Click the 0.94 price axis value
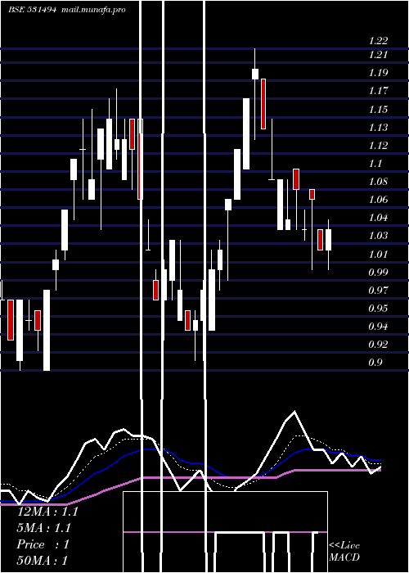 [378, 327]
